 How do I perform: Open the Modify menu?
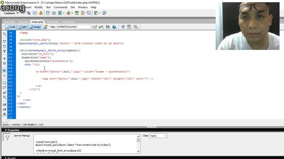pos(39,7)
